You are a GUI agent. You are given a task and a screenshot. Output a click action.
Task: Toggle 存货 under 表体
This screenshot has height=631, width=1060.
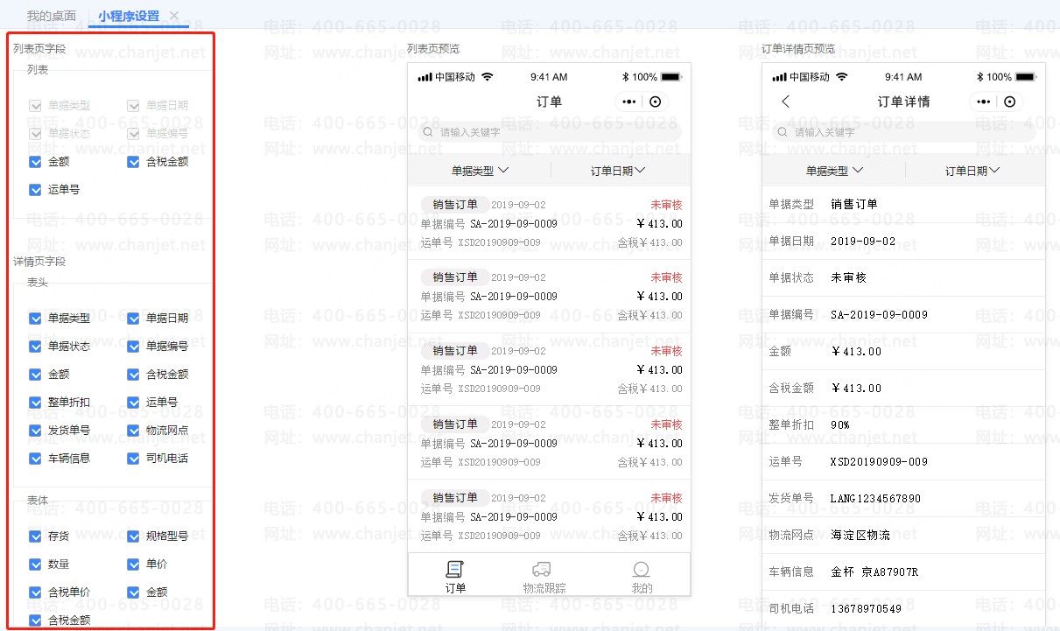36,536
